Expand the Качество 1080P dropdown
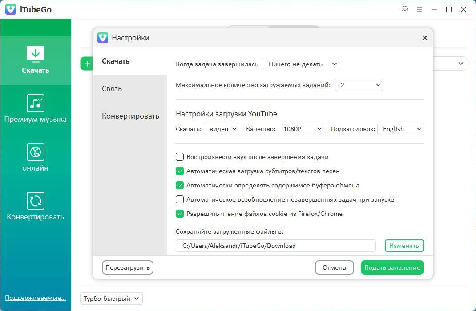This screenshot has height=311, width=476. point(301,129)
